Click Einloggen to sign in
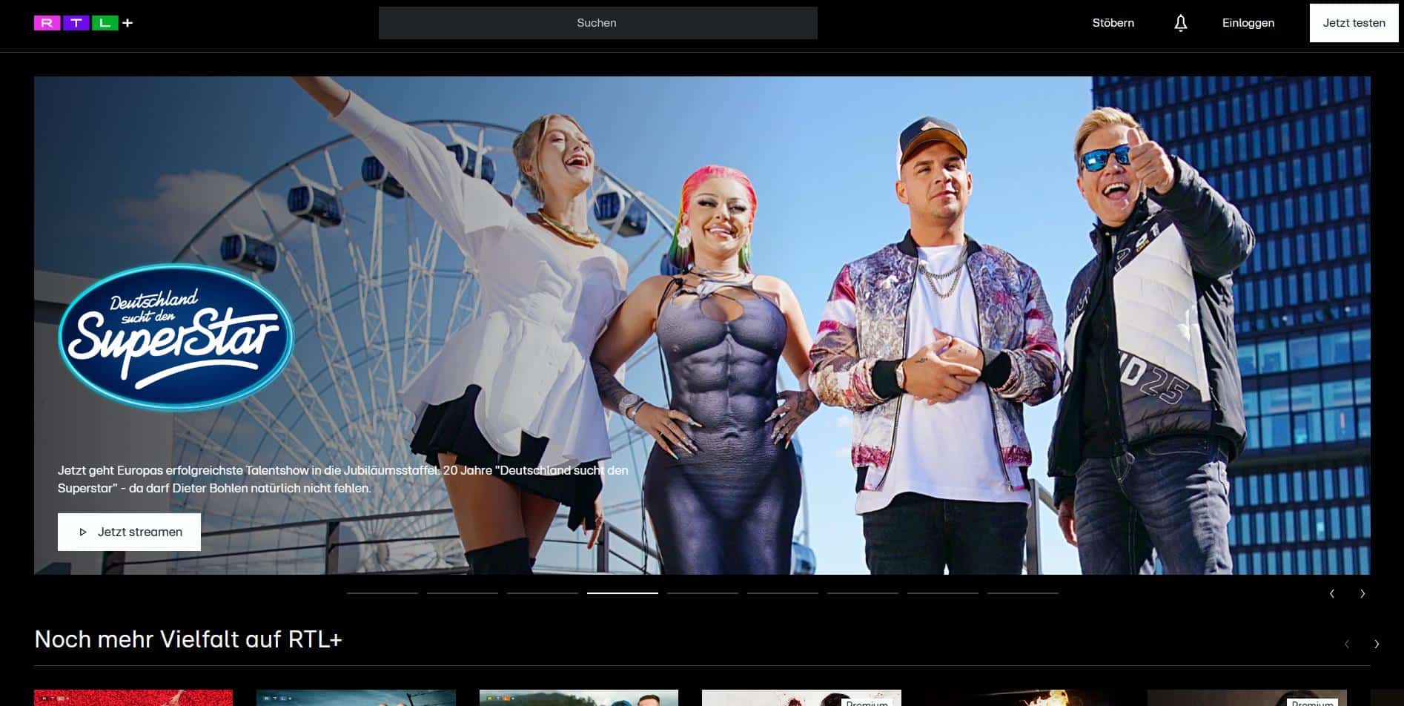The width and height of the screenshot is (1404, 706). coord(1248,23)
